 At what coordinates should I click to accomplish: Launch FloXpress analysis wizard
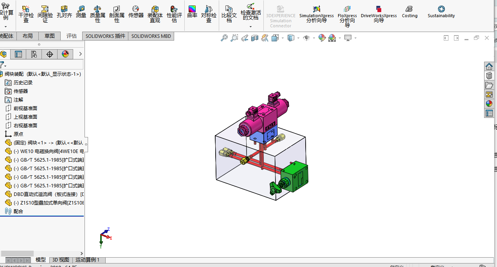(x=347, y=16)
